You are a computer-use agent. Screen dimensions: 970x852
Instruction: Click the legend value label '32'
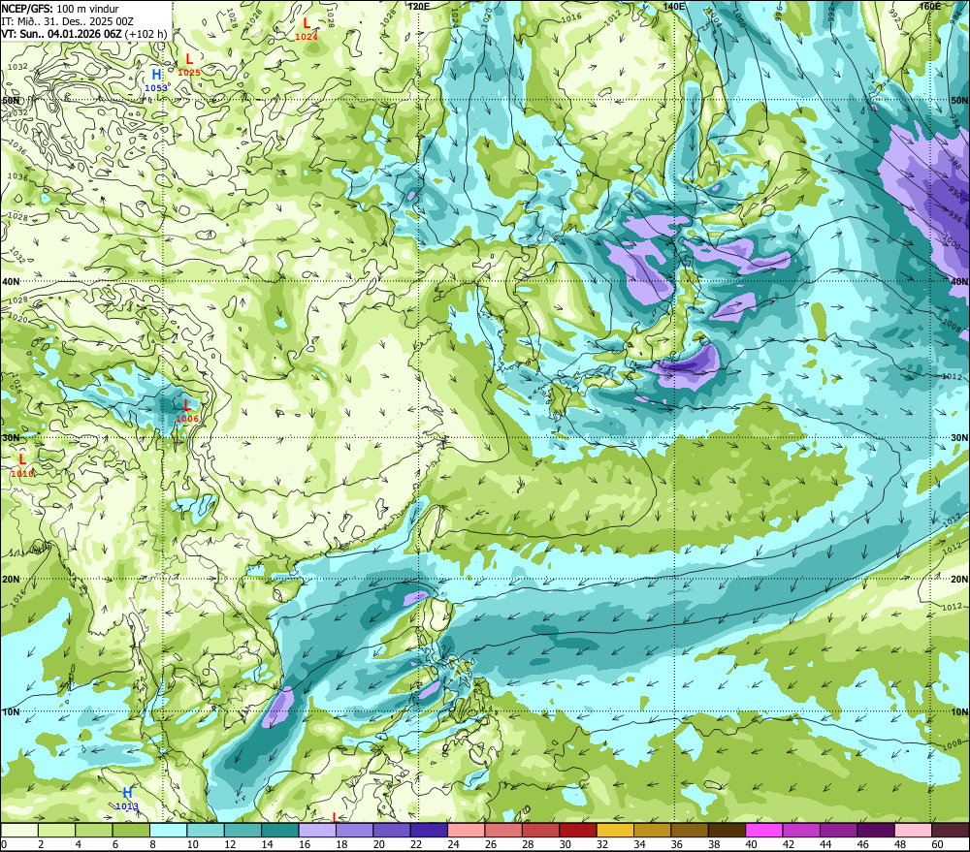click(602, 844)
